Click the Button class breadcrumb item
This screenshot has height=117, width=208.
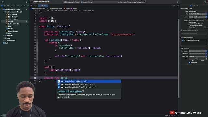click(74, 9)
